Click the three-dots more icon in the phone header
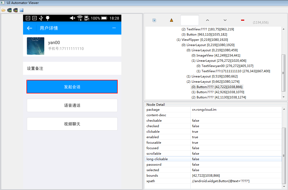Viewport: 288px width, 190px height. pos(114,28)
